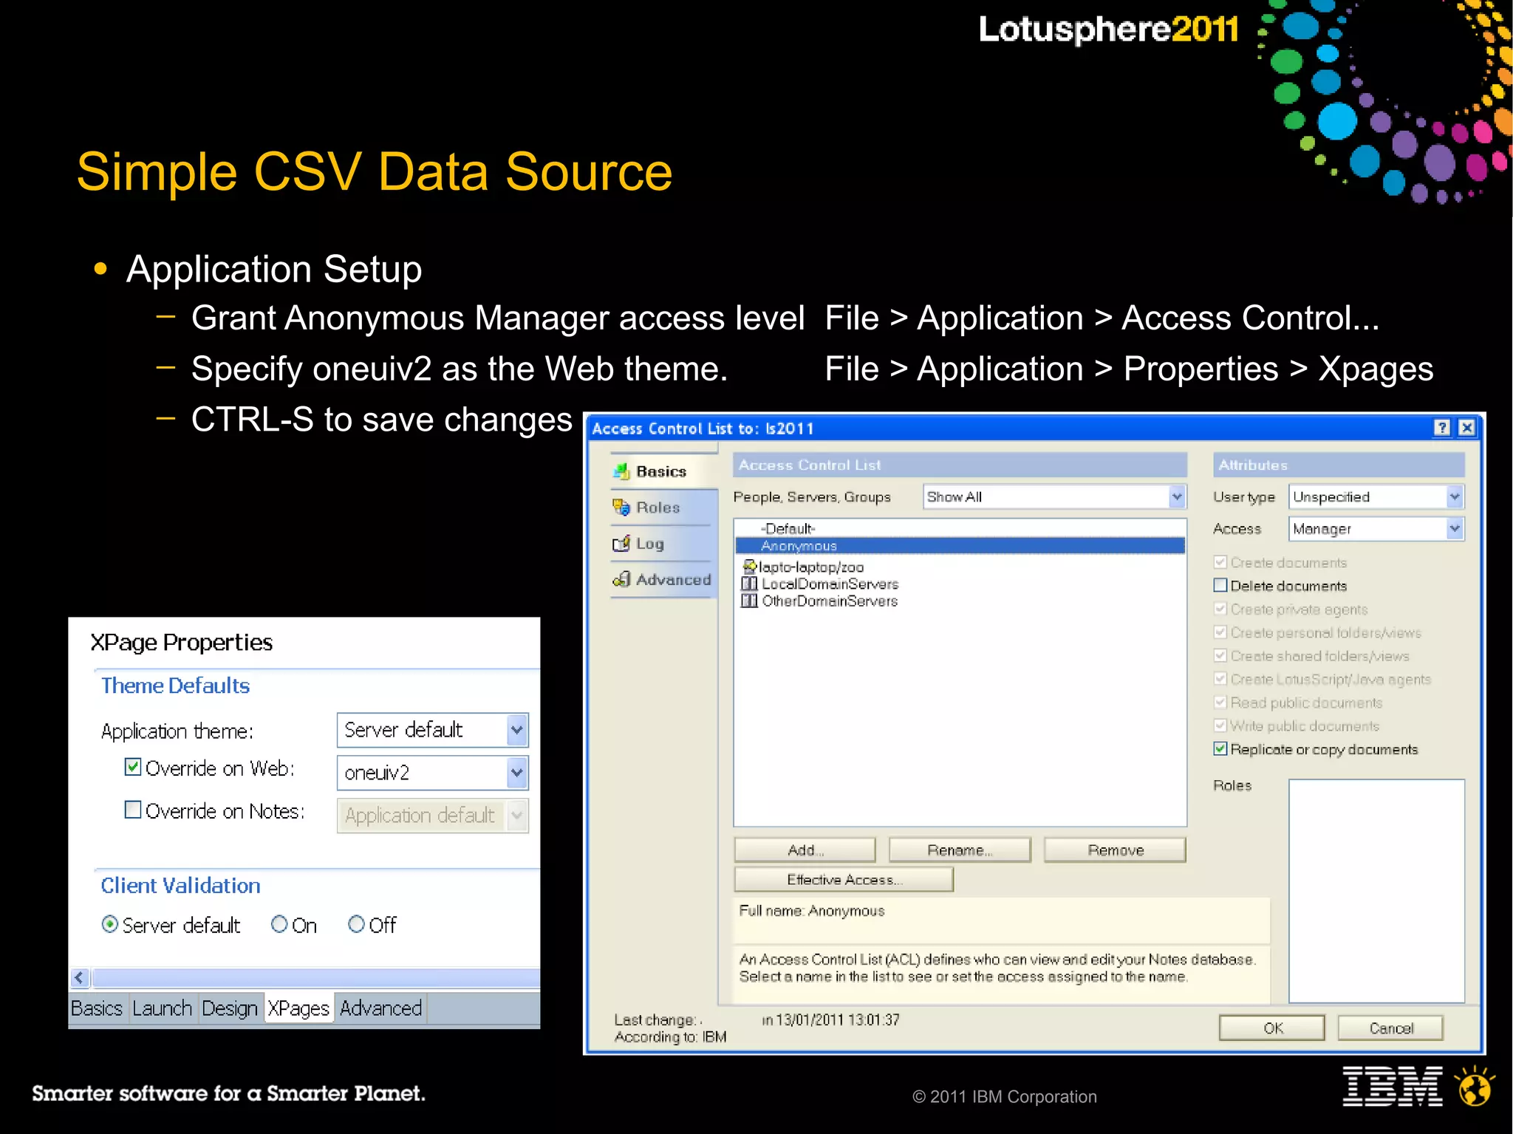Toggle Replicate or copy documents checkbox
Screen dimensions: 1513x1134
coord(1220,749)
